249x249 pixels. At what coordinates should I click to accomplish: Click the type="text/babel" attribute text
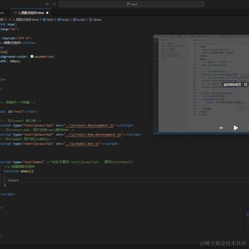click(x=29, y=162)
